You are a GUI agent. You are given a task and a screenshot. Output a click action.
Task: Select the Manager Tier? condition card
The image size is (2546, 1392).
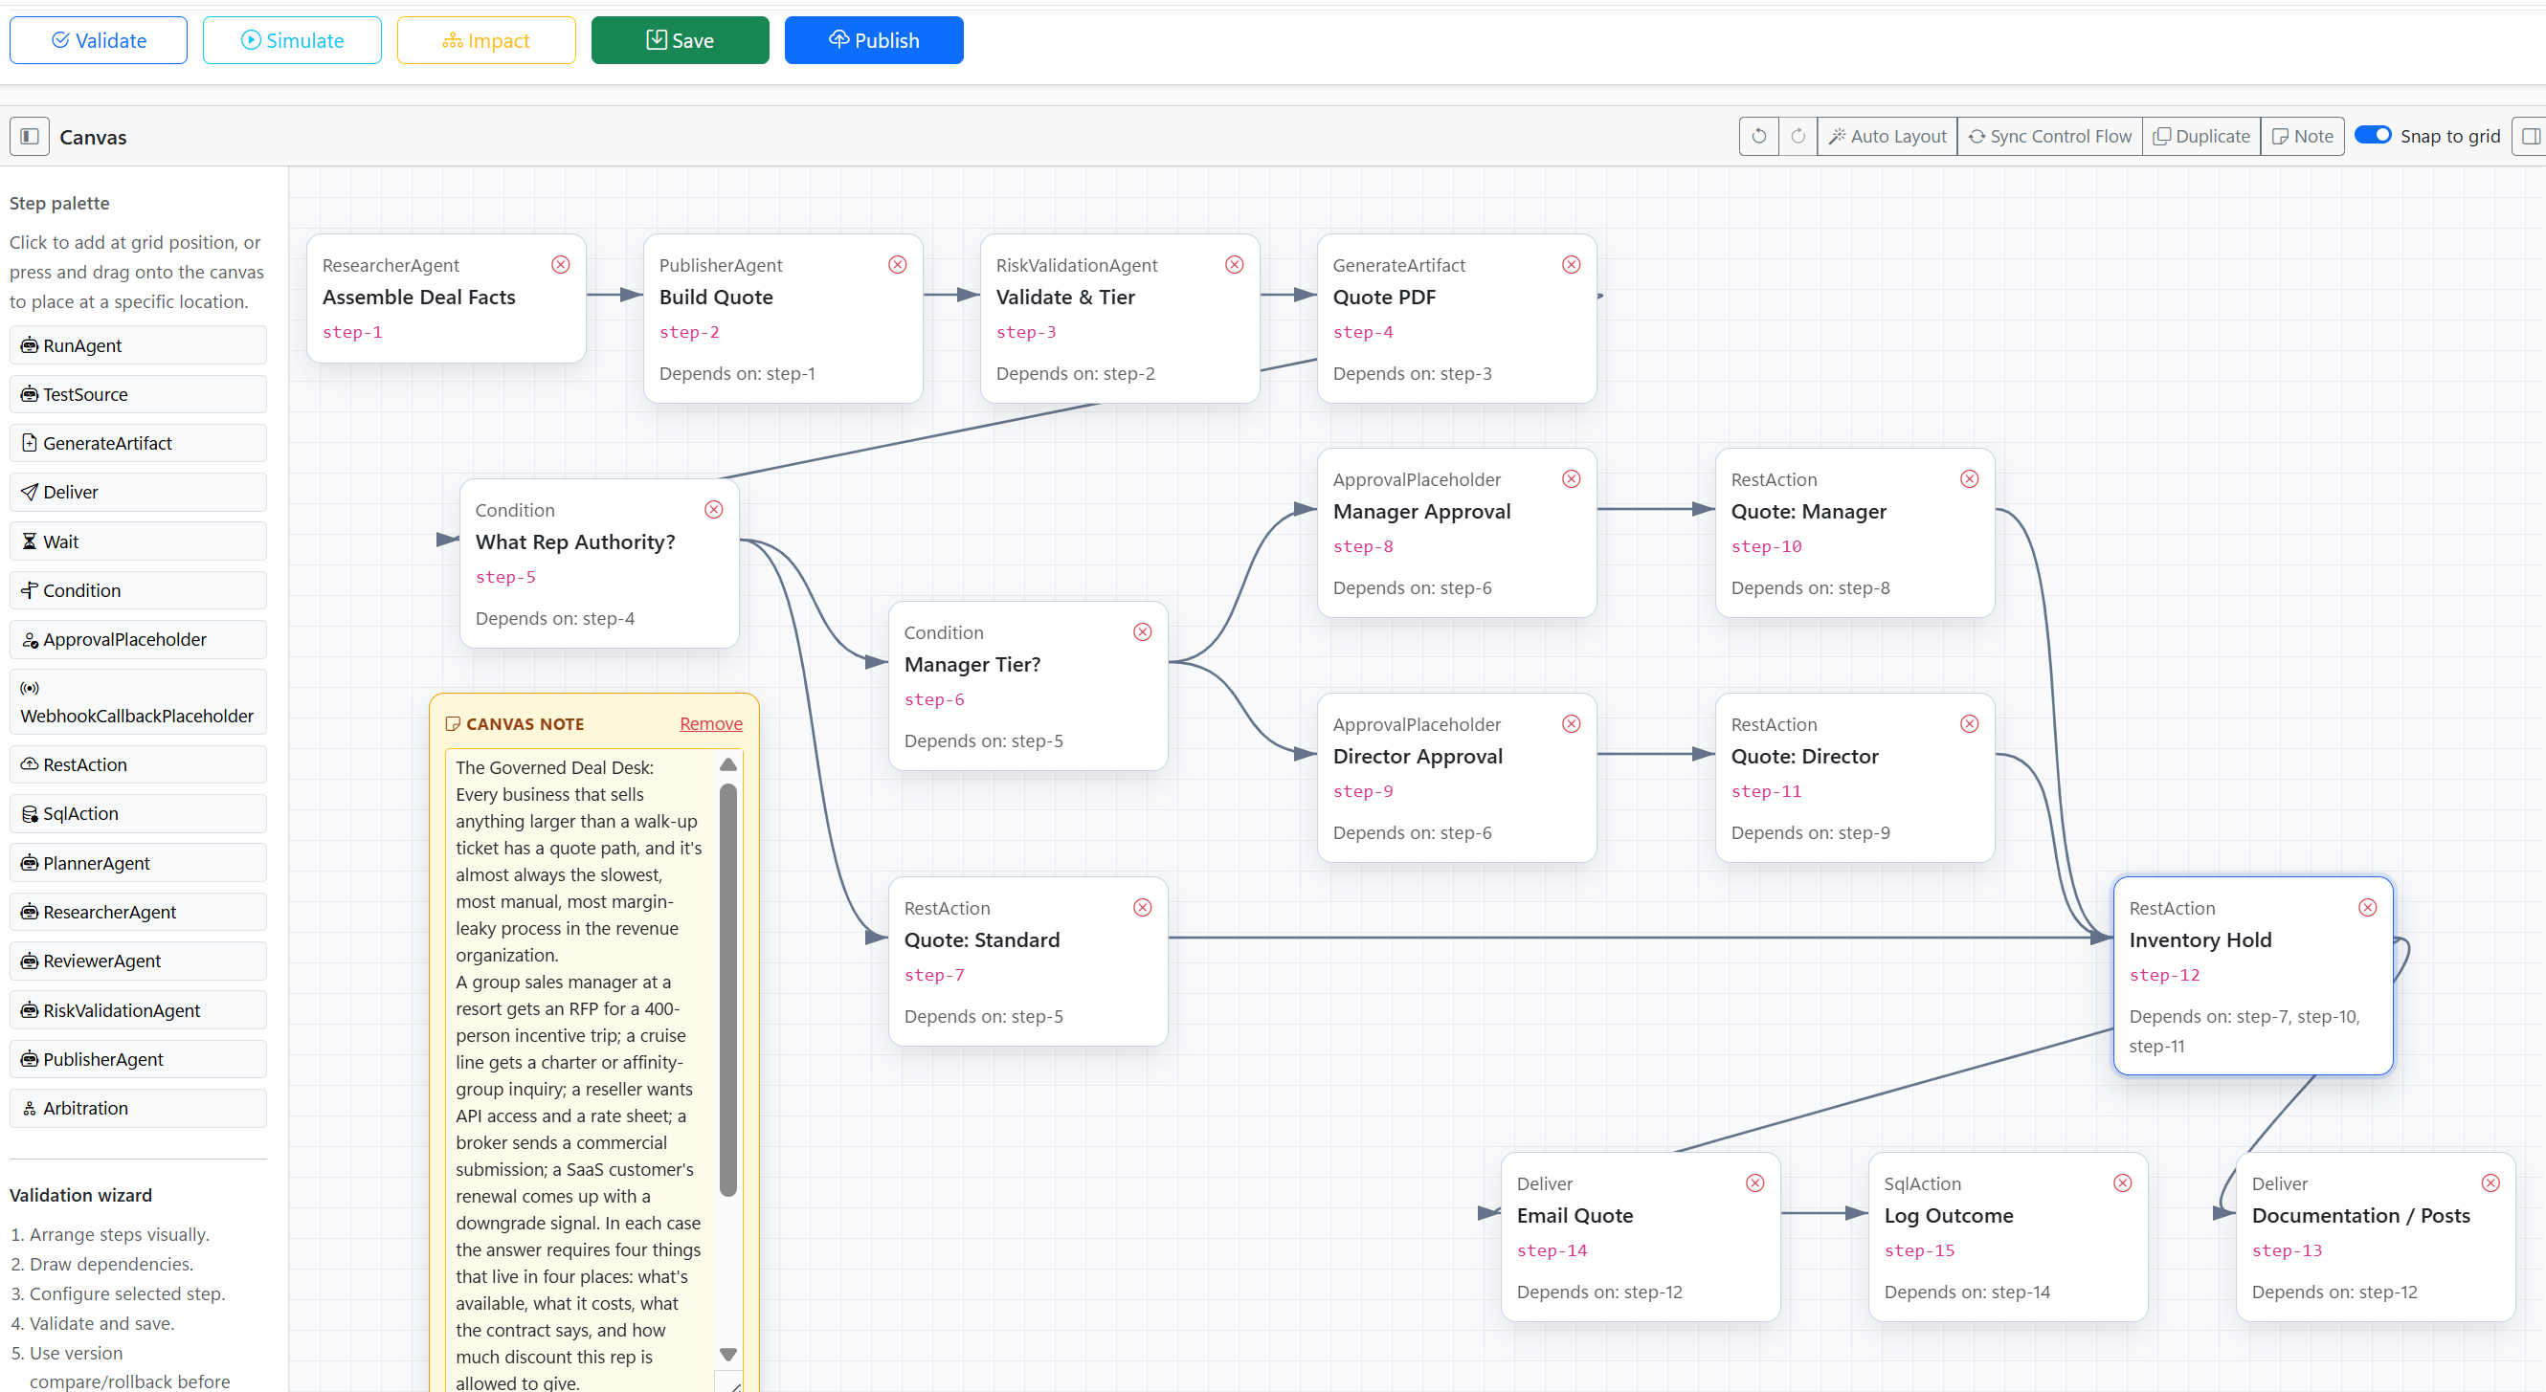pos(1028,686)
